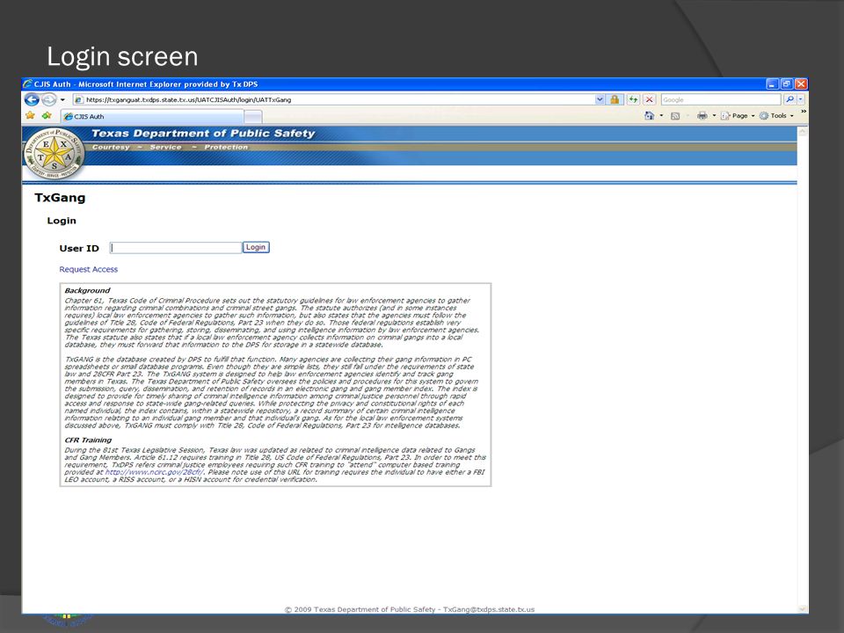Click the Texas DPS seal logo
The image size is (844, 633).
(54, 154)
